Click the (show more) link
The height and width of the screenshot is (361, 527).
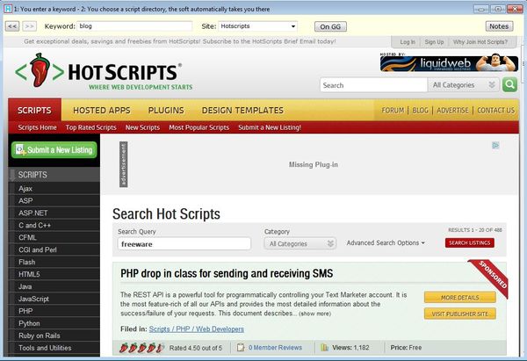[315, 314]
